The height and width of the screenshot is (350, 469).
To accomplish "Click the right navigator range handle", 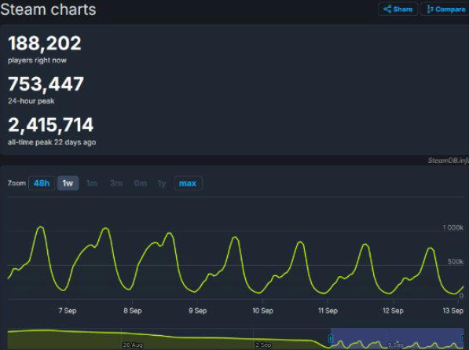I will click(x=463, y=339).
